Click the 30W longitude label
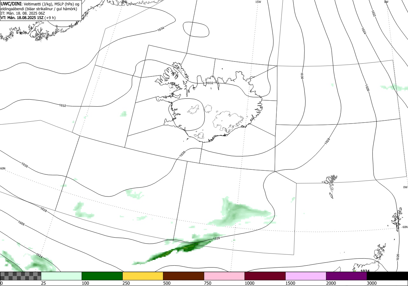This screenshot has height=286, width=408. coord(124,2)
